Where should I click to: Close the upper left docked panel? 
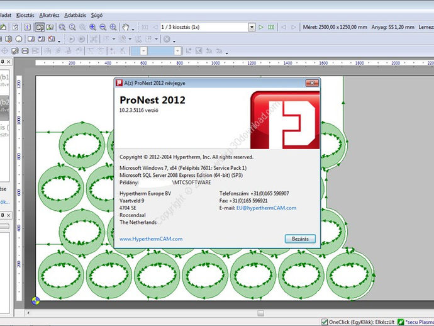click(9, 62)
